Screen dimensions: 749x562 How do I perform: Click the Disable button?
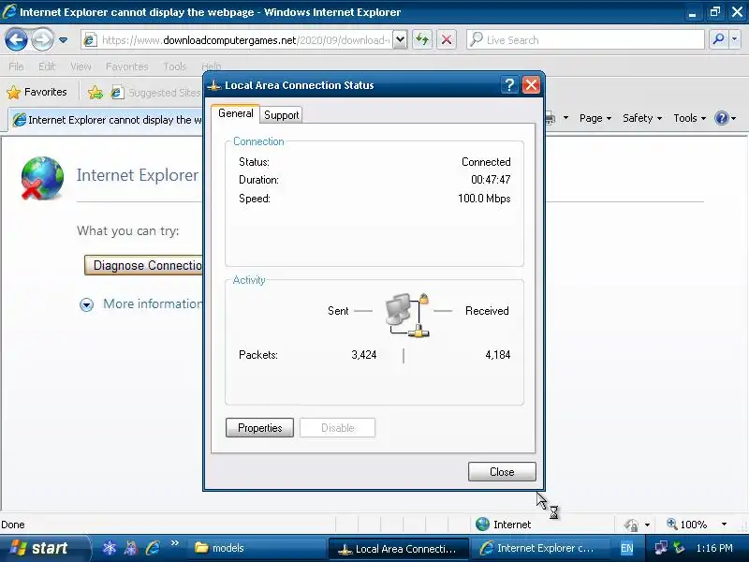pos(338,428)
